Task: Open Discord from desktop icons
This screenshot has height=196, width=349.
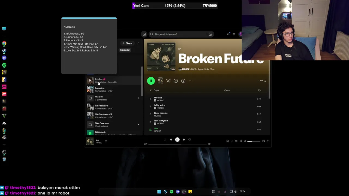Action: pyautogui.click(x=4, y=58)
